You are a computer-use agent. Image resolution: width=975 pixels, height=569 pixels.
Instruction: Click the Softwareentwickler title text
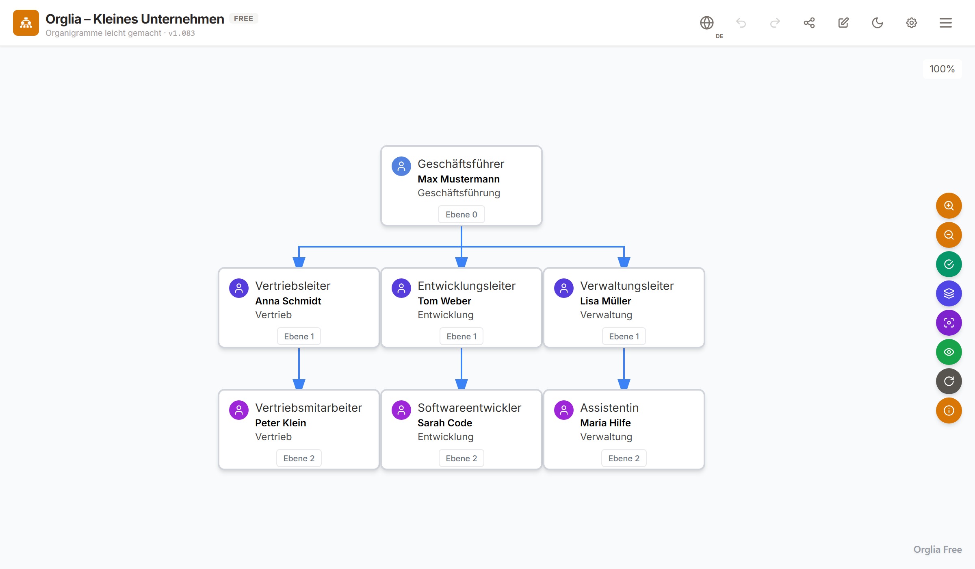tap(469, 408)
